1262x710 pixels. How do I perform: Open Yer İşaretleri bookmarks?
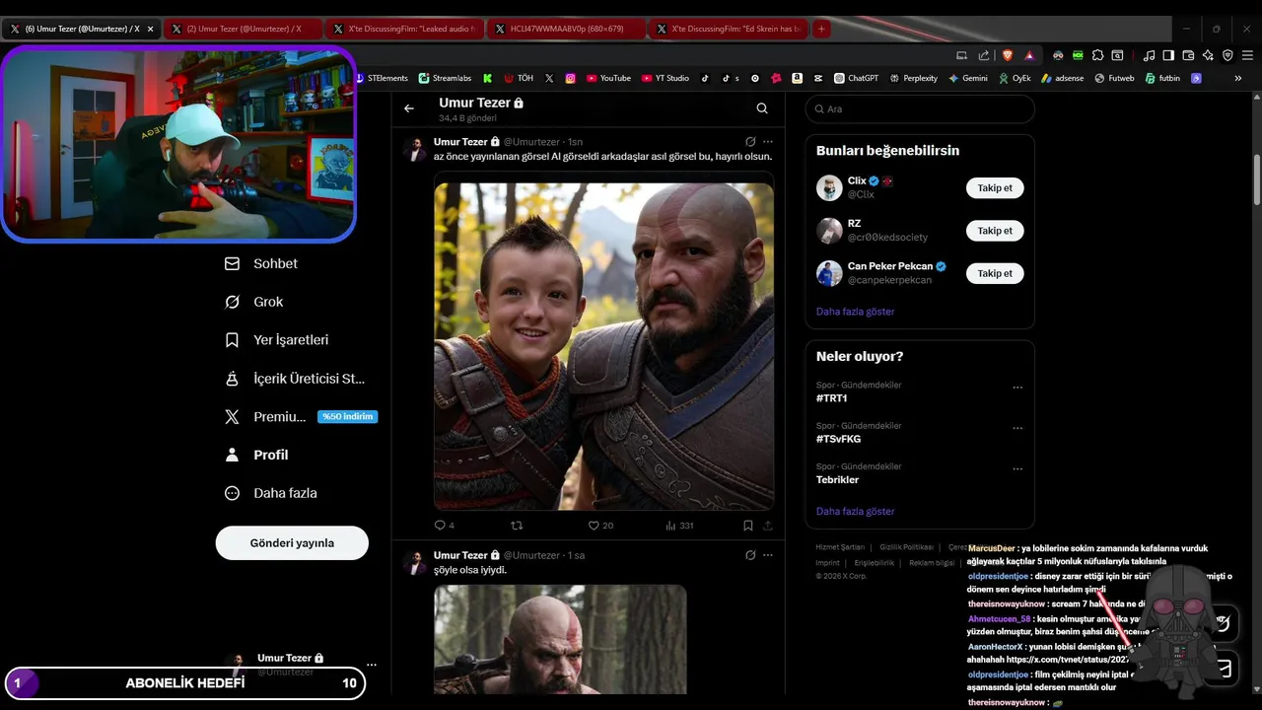(x=277, y=340)
